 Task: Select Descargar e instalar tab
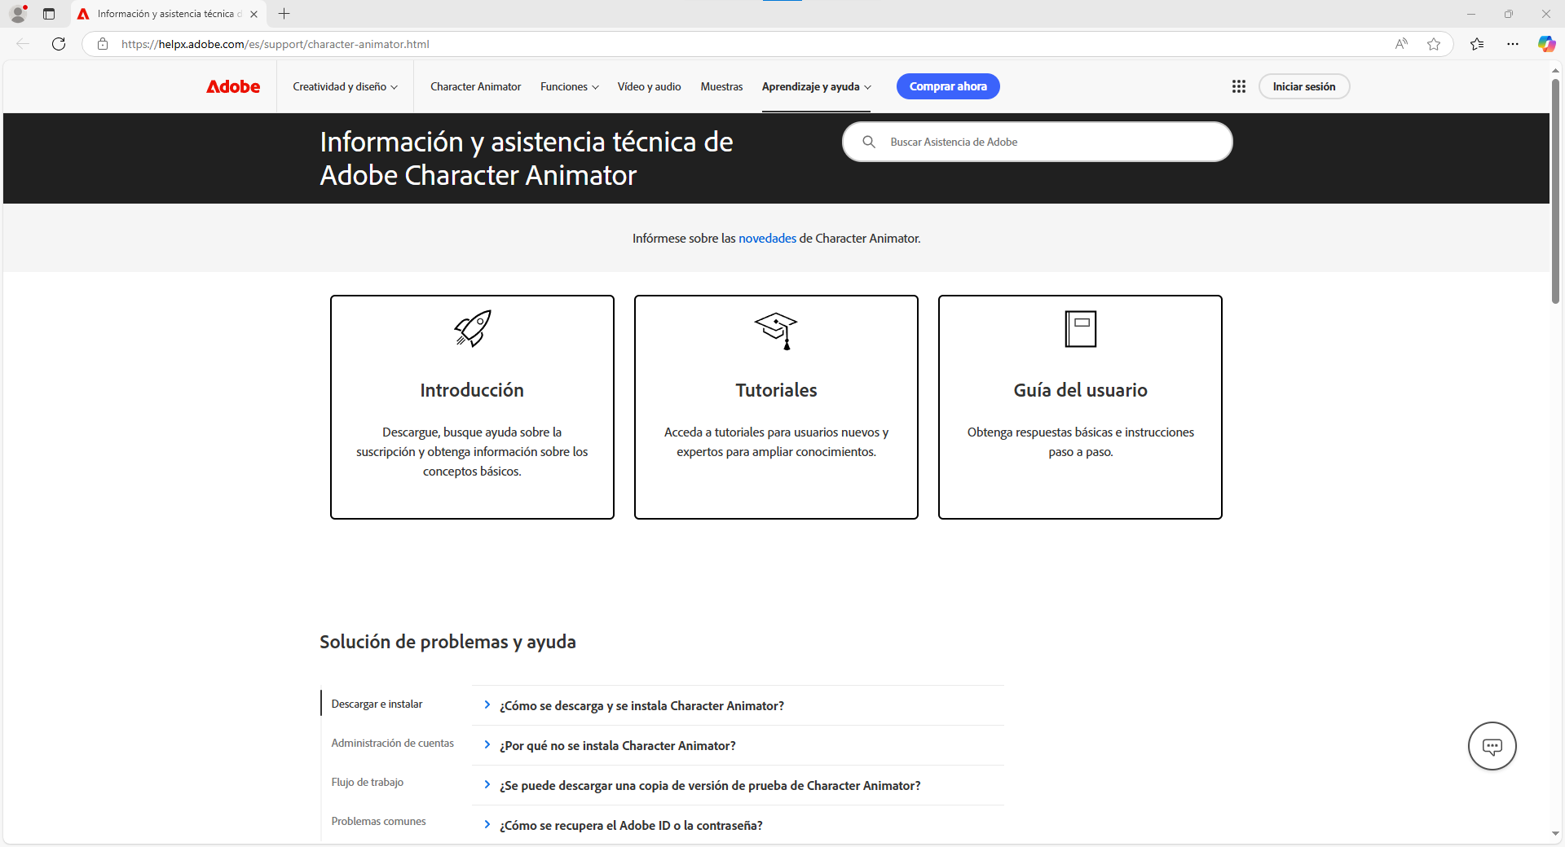377,704
